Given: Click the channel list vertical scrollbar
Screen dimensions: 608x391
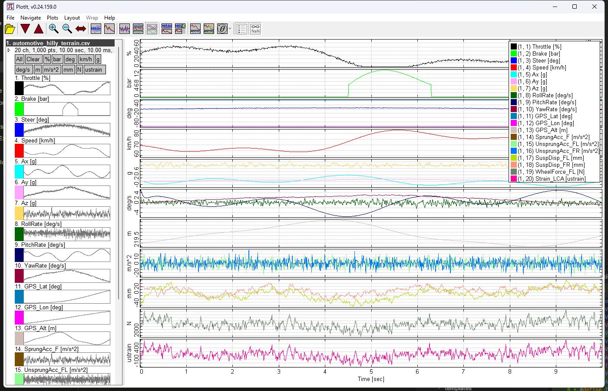Looking at the screenshot, I should 119,174.
